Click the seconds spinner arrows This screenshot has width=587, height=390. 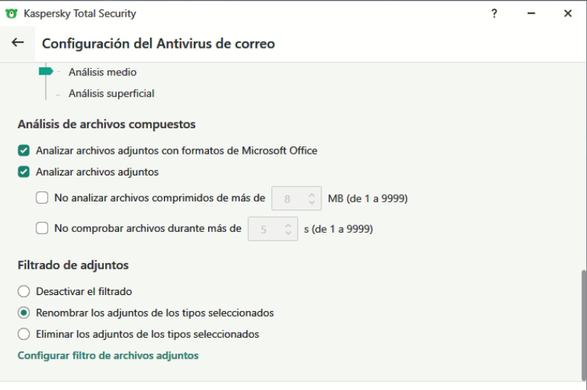[x=289, y=229]
